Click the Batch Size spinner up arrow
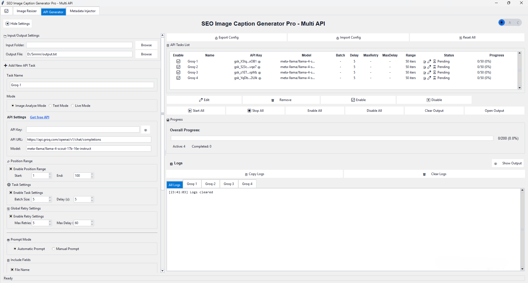This screenshot has width=528, height=283. pos(50,198)
